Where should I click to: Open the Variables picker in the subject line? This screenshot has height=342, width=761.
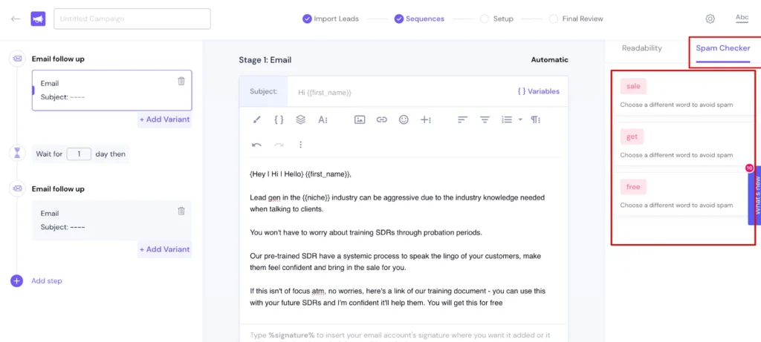click(x=539, y=91)
